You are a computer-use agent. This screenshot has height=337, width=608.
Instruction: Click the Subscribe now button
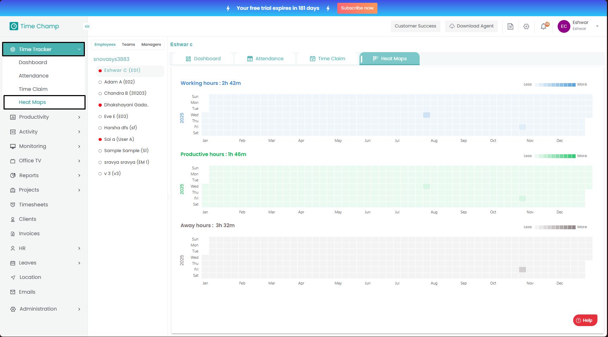point(357,8)
